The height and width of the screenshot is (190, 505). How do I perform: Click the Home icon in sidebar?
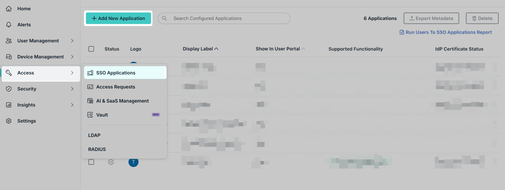click(9, 9)
